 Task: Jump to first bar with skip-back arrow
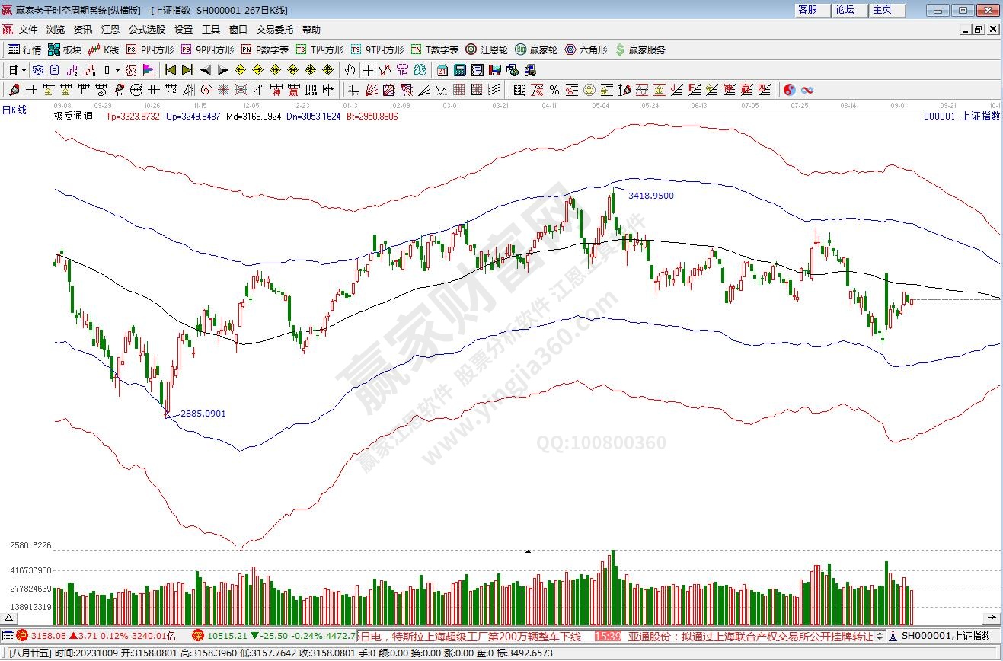pyautogui.click(x=170, y=70)
